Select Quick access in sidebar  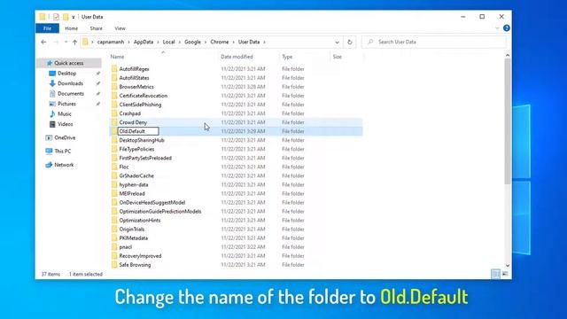(69, 63)
